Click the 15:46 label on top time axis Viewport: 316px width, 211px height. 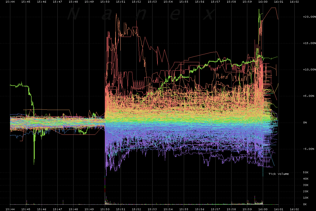pyautogui.click(x=42, y=2)
